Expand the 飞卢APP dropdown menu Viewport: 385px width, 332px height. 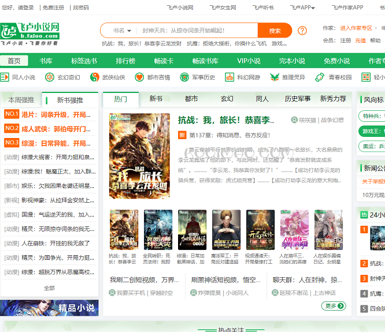click(302, 8)
